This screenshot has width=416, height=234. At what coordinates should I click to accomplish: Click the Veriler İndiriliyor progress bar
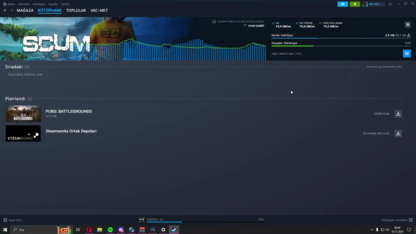tap(341, 38)
